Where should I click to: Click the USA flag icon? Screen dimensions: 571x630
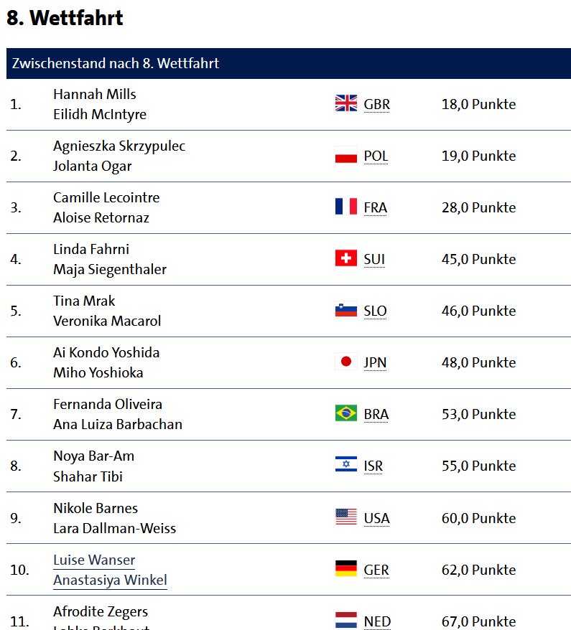(x=345, y=517)
